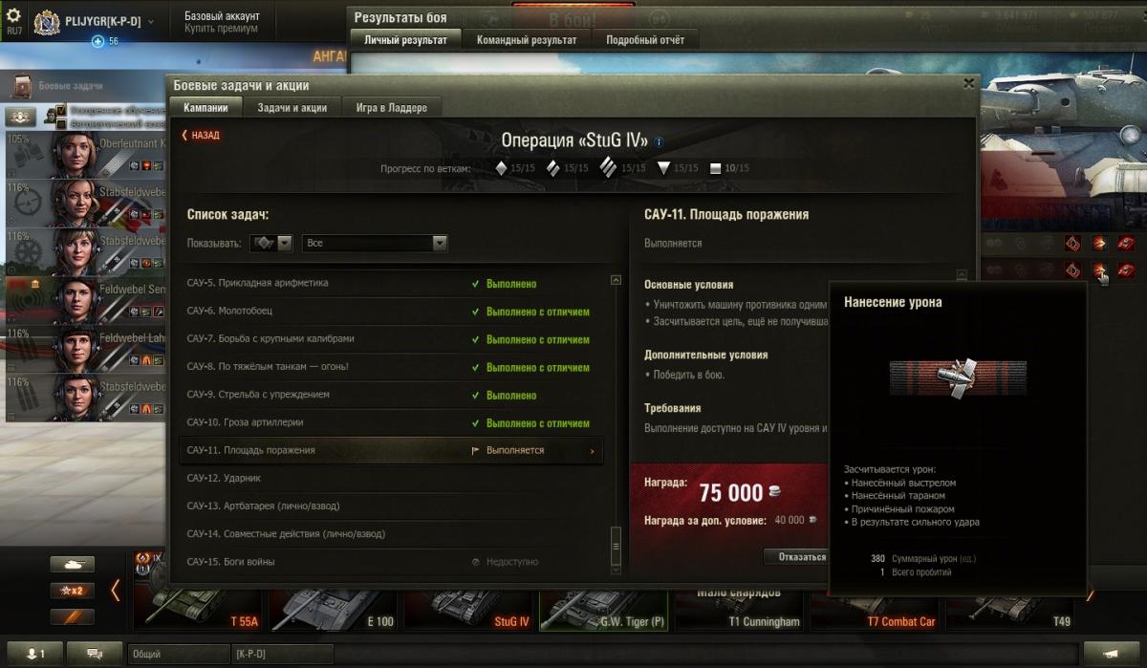Select task САУ-5. Прикладная арифметика
This screenshot has width=1147, height=668.
[392, 284]
